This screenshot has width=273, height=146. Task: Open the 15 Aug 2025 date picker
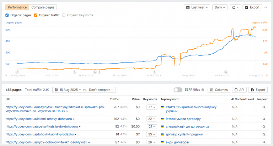point(68,90)
